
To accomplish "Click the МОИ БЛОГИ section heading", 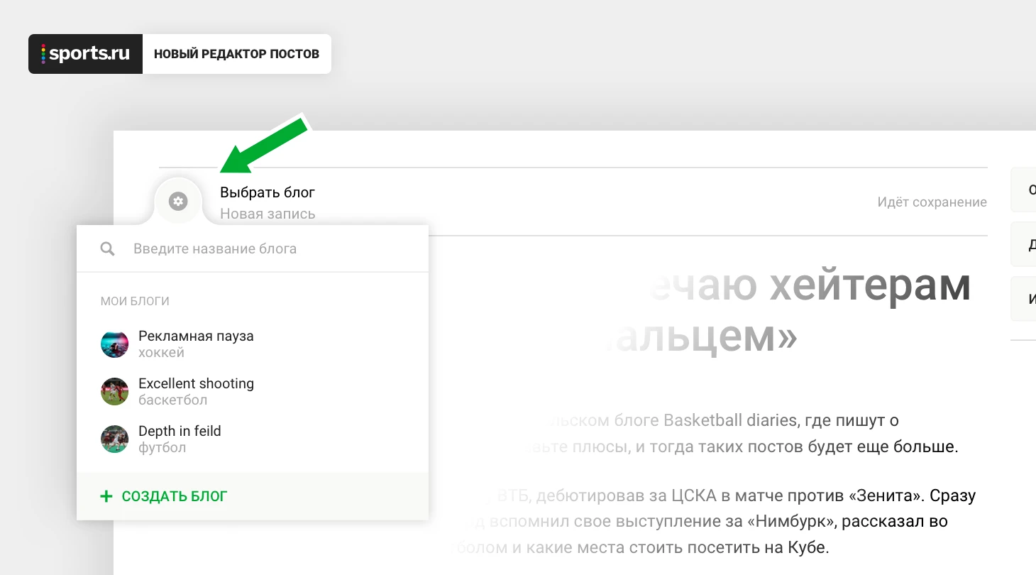I will (135, 301).
